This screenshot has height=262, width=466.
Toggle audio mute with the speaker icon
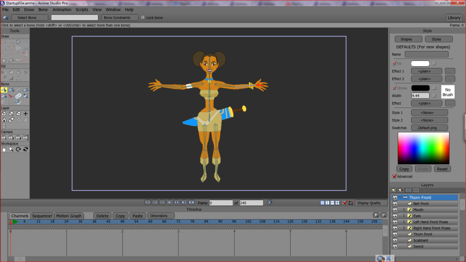point(270,202)
